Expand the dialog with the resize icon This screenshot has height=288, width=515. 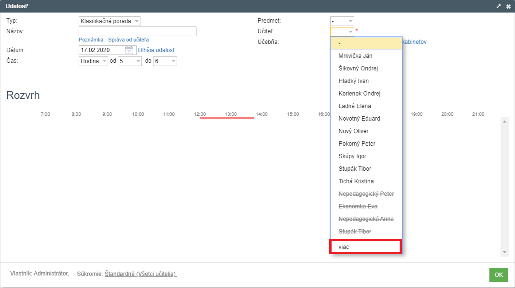(x=499, y=6)
